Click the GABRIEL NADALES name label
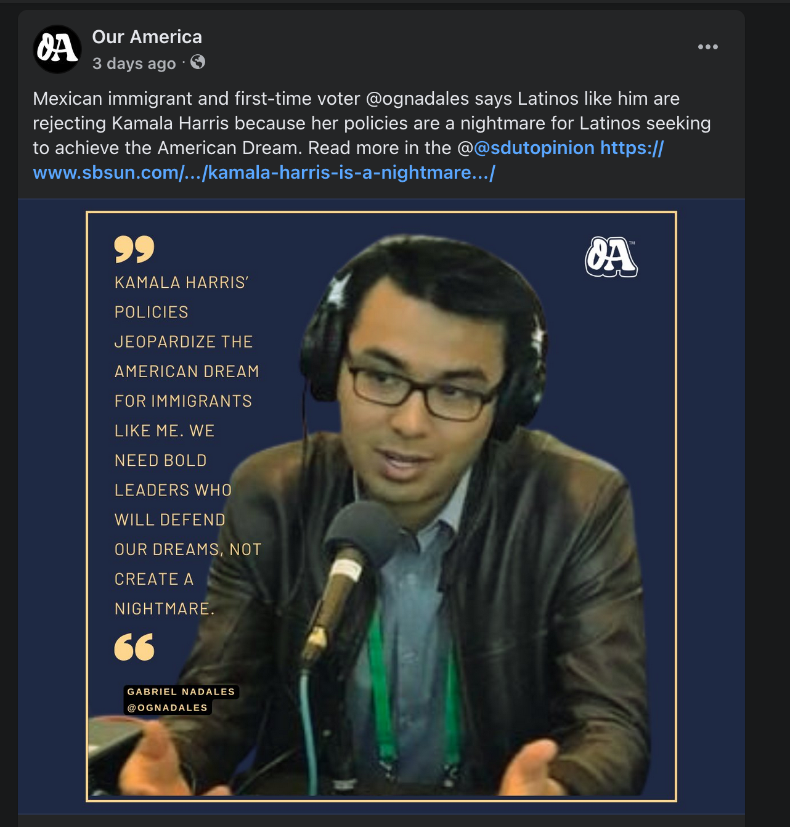Viewport: 790px width, 827px height. tap(181, 691)
